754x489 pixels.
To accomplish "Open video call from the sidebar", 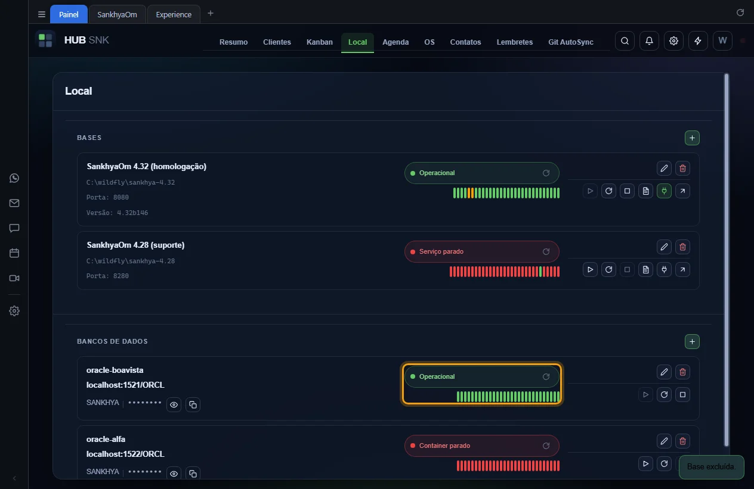I will pos(14,278).
